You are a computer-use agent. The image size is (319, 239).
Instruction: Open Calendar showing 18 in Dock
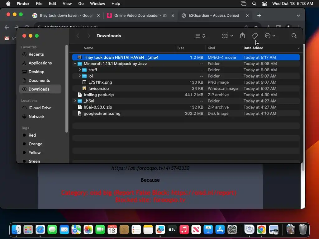tap(112, 230)
